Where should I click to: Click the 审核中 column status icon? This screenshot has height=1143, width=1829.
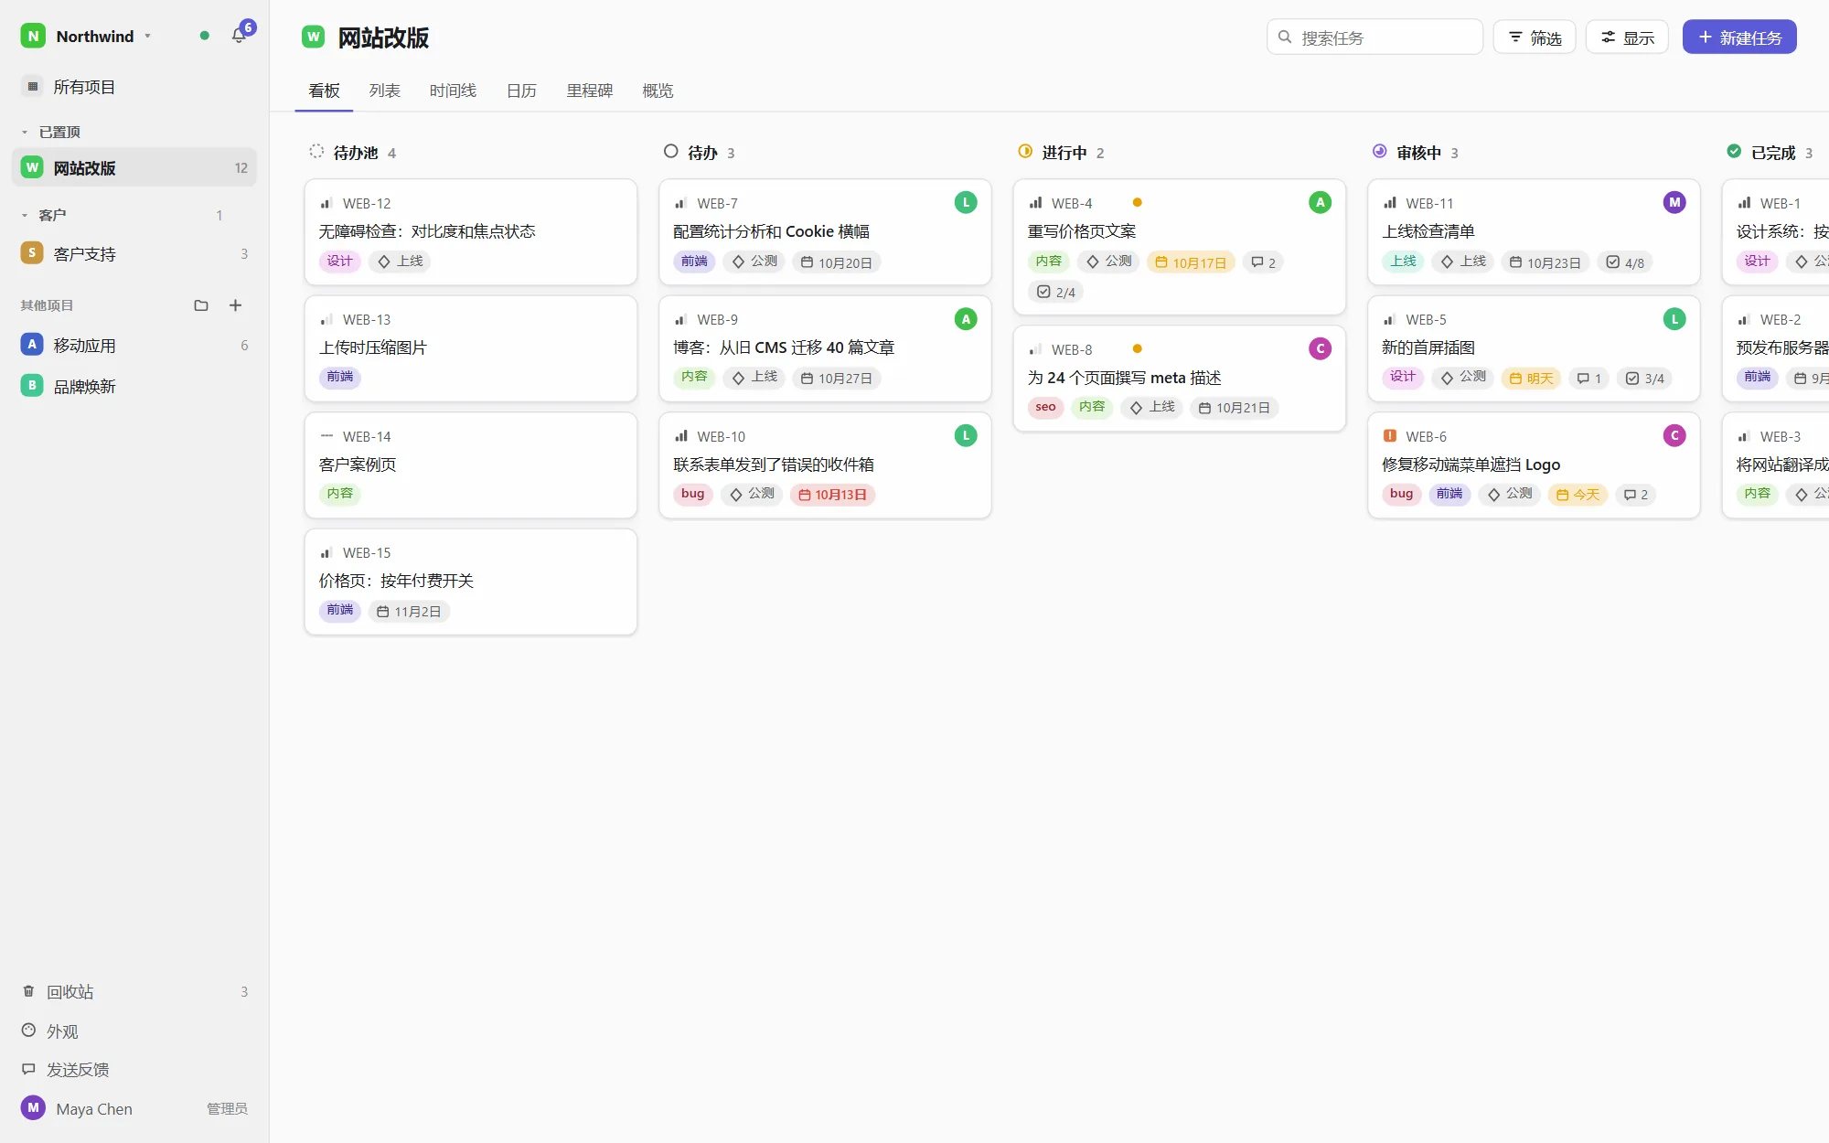[1379, 152]
